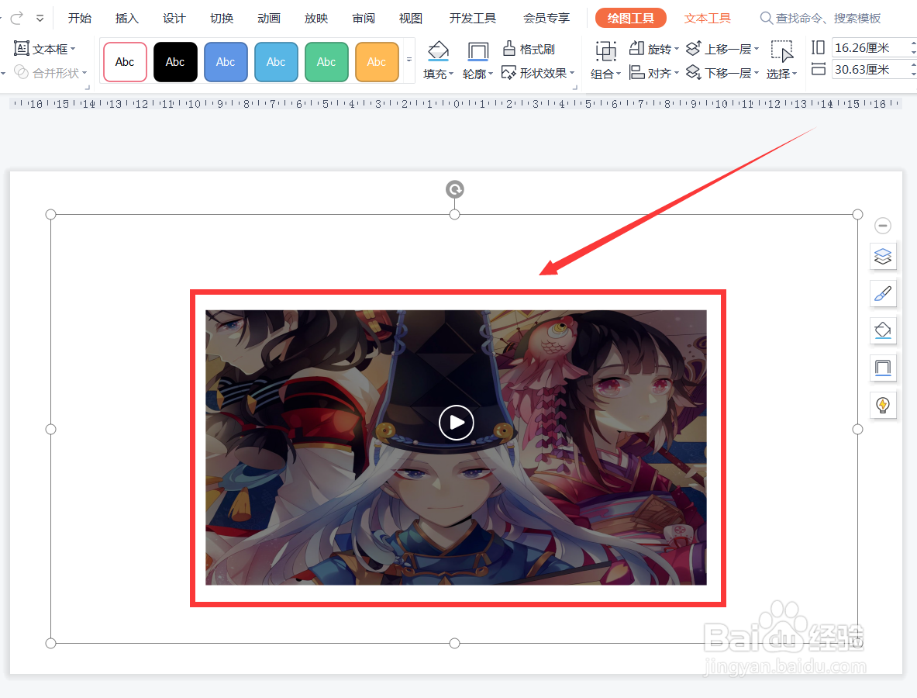
Task: Open the shape style group dialog launcher
Action: [575, 87]
